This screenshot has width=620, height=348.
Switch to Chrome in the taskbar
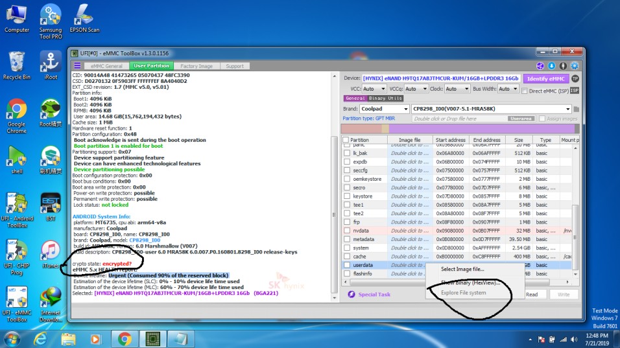(125, 340)
